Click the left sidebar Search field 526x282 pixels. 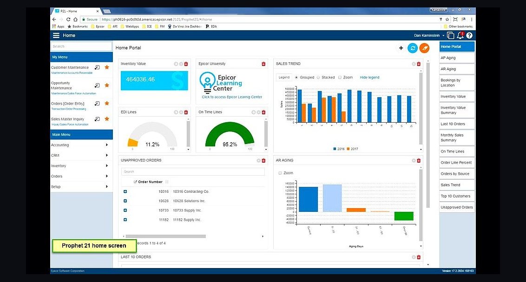tap(81, 46)
